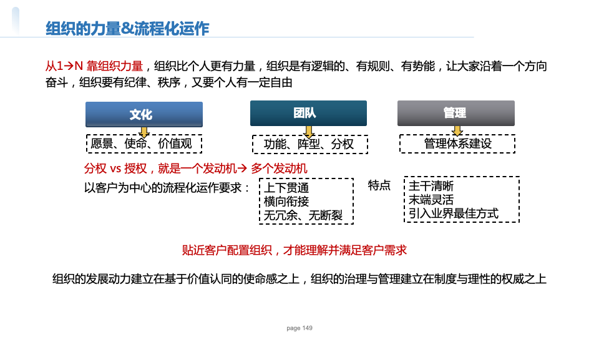Select the dashed box 管理体系建设
Image resolution: width=599 pixels, height=337 pixels.
pos(457,144)
